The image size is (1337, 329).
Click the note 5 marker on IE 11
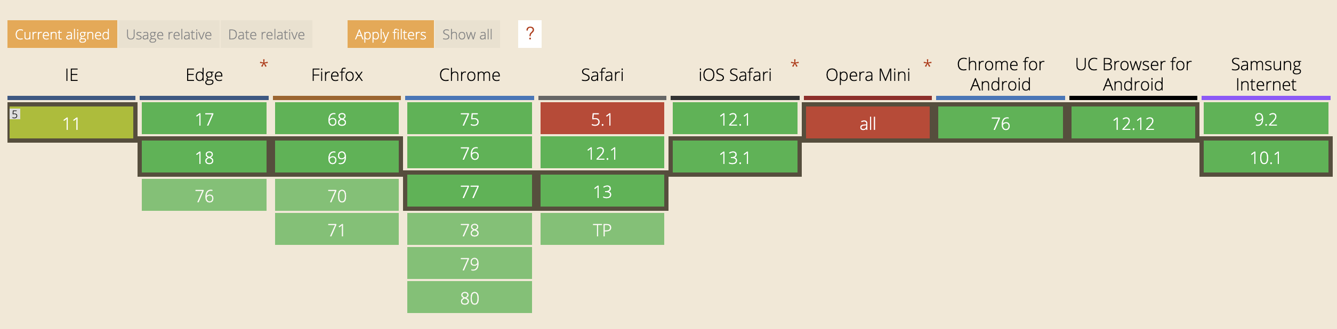(x=15, y=114)
